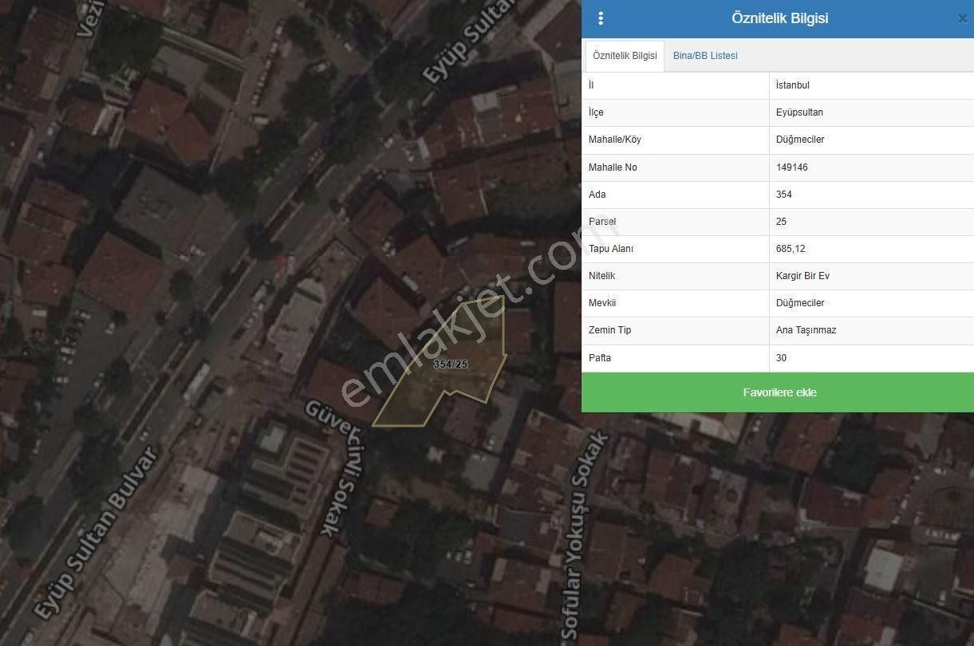Click the Favorilere ekle button
The image size is (974, 646).
click(778, 392)
